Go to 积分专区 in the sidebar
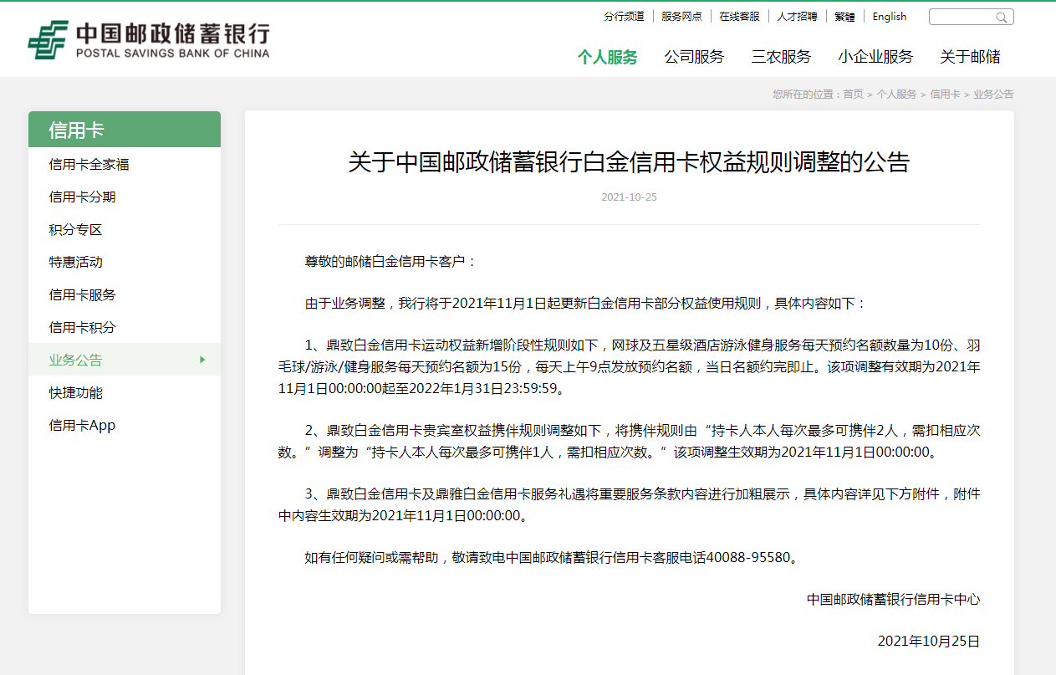 point(75,230)
